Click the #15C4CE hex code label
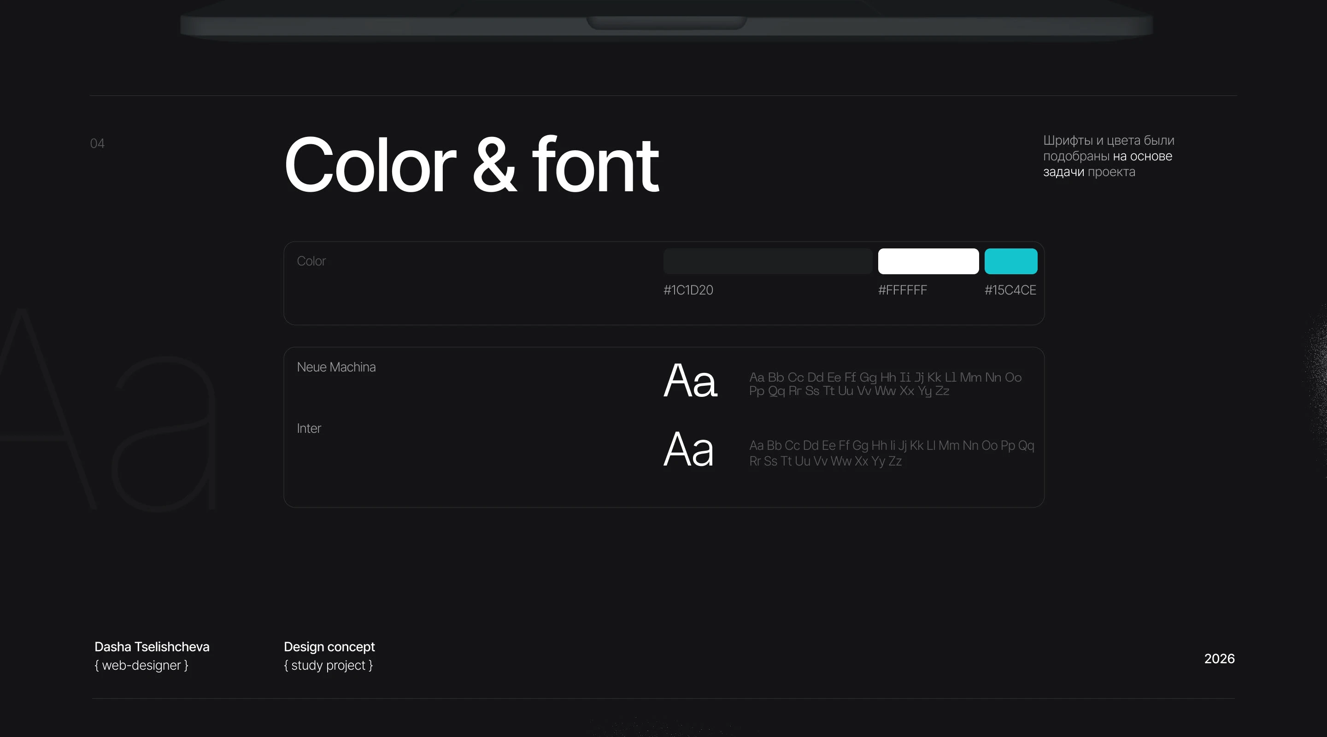 (x=1010, y=290)
